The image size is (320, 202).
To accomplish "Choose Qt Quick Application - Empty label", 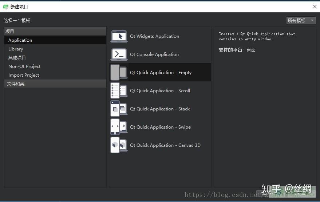I will pyautogui.click(x=161, y=73).
